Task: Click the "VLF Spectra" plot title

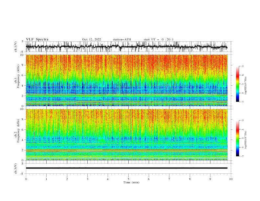Action: coord(37,39)
